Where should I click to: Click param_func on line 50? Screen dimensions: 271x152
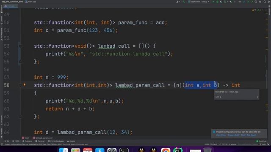[x=133, y=22]
